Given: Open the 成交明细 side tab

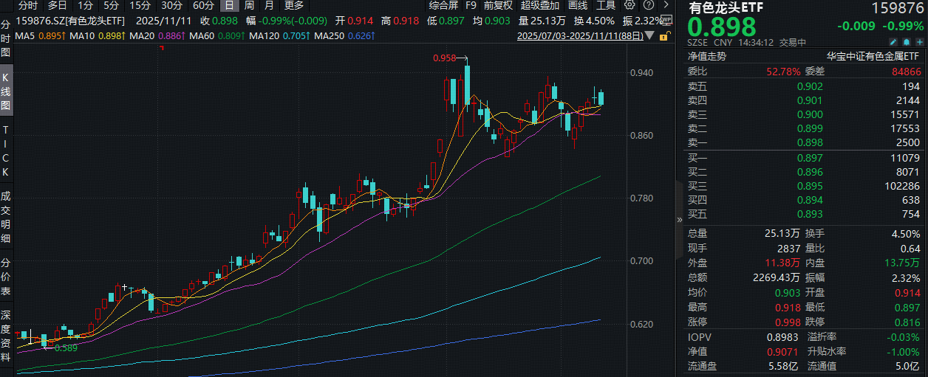Looking at the screenshot, I should tap(6, 216).
